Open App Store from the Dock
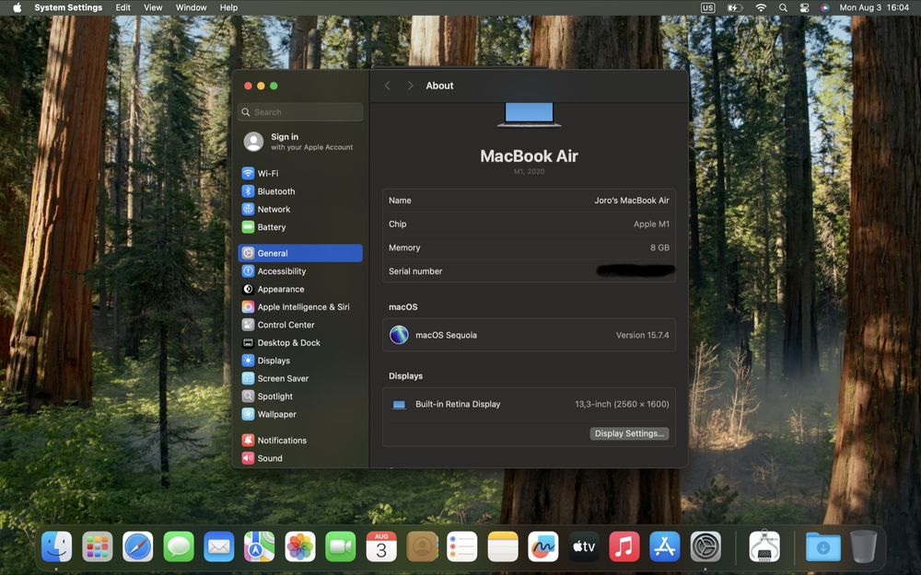The width and height of the screenshot is (921, 575). click(x=665, y=546)
